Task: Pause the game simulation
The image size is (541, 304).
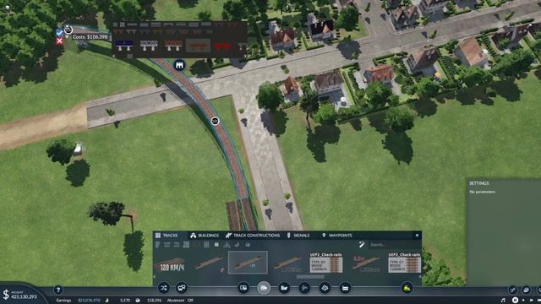Action: tap(515, 301)
